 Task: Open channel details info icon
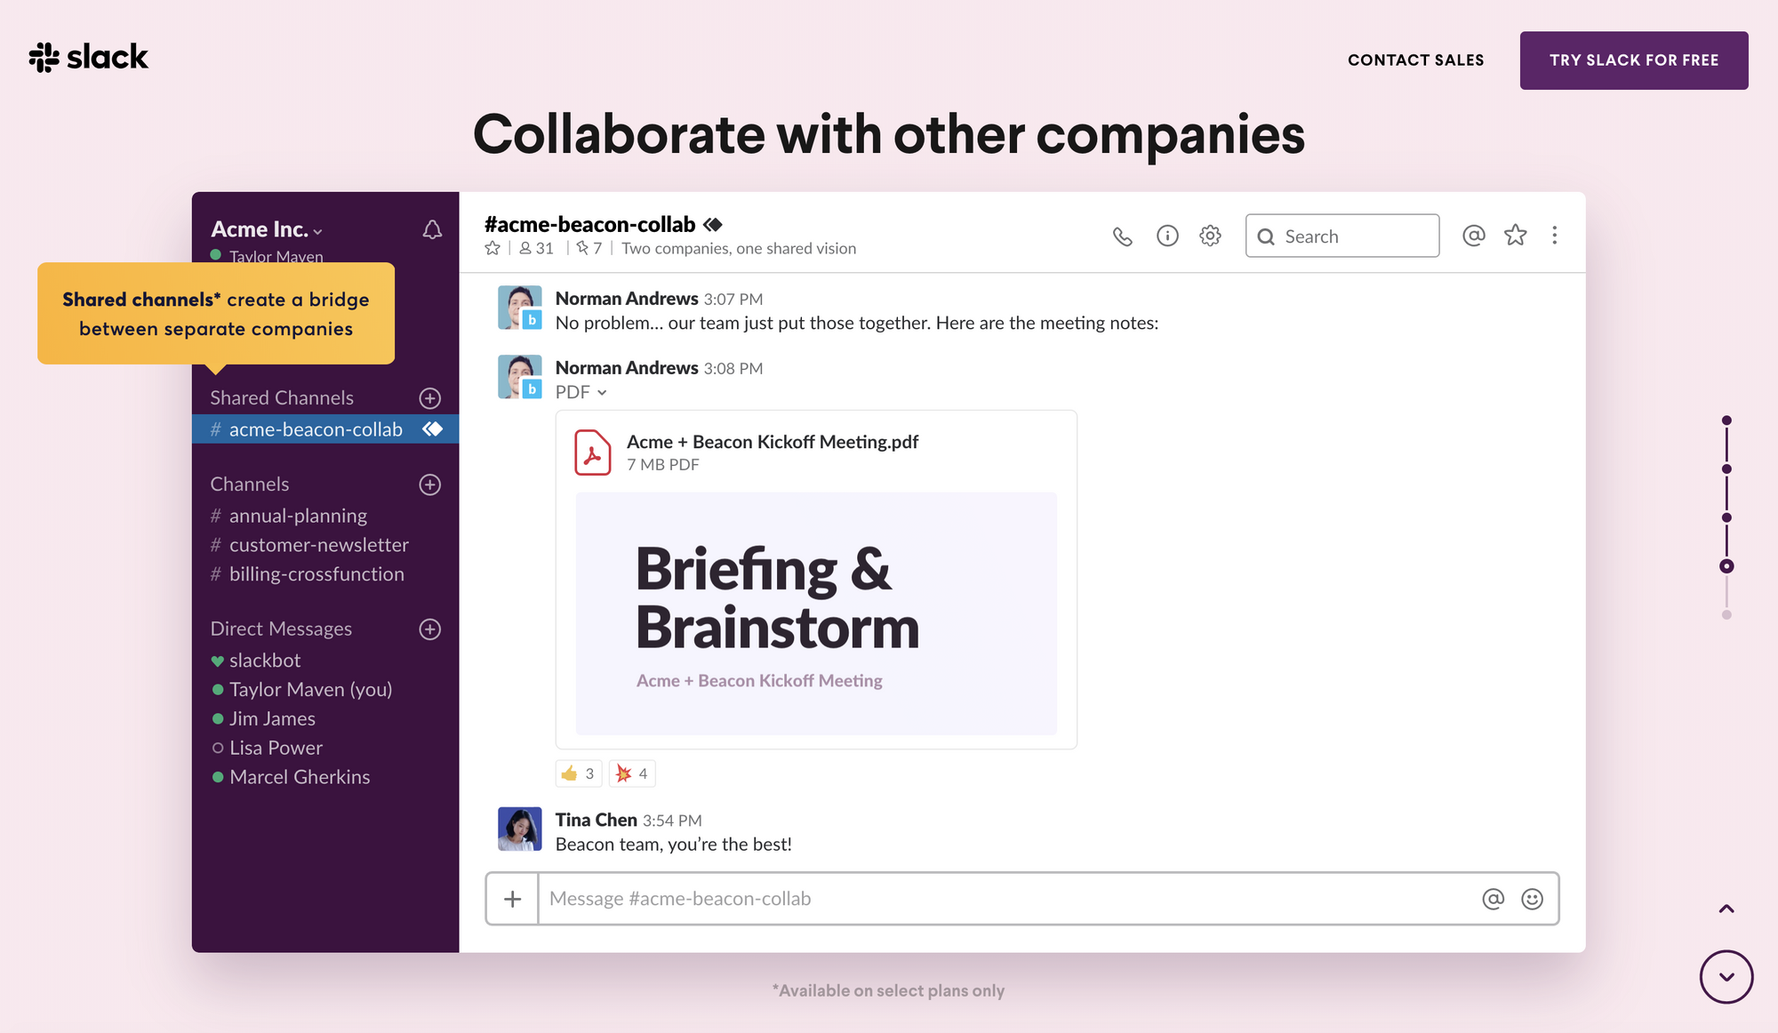(1166, 236)
